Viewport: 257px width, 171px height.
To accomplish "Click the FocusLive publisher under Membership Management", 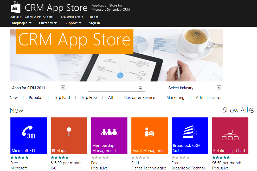I will 99,168.
